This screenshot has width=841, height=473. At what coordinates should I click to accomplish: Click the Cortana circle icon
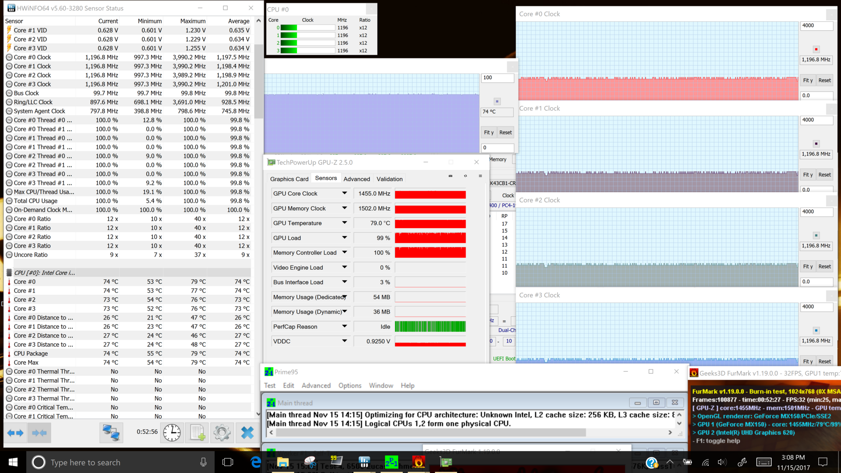(x=39, y=462)
